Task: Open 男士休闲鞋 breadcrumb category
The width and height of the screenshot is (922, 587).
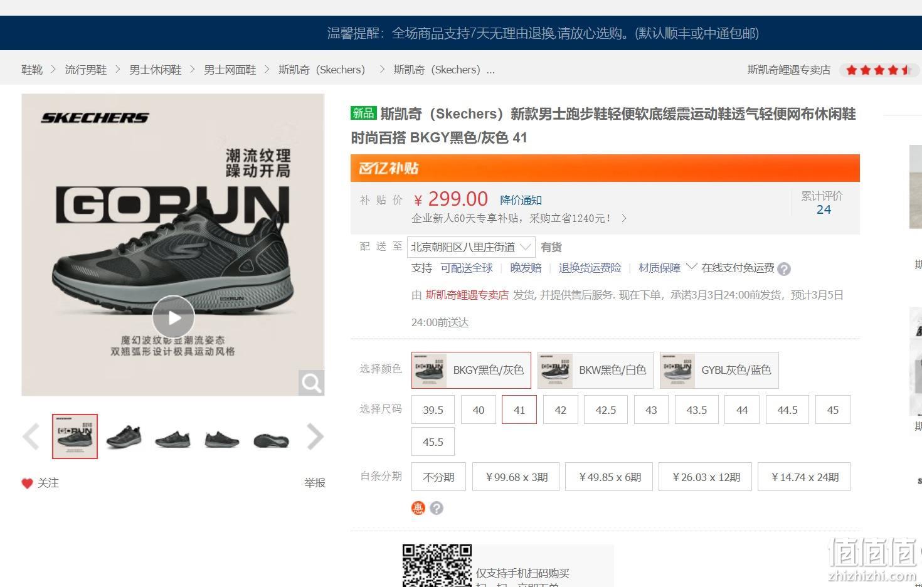Action: [x=155, y=70]
